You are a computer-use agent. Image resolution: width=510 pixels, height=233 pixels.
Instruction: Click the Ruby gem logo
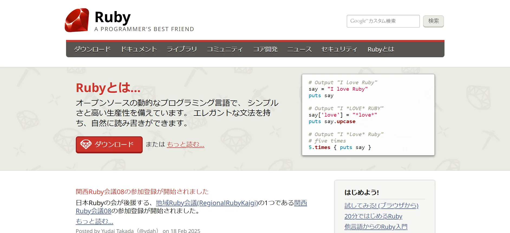pos(77,20)
